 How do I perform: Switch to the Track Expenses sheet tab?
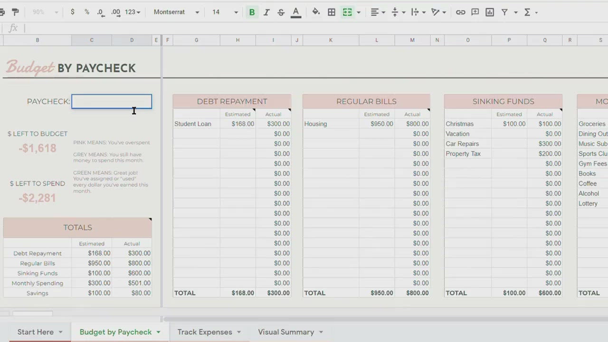pyautogui.click(x=205, y=332)
